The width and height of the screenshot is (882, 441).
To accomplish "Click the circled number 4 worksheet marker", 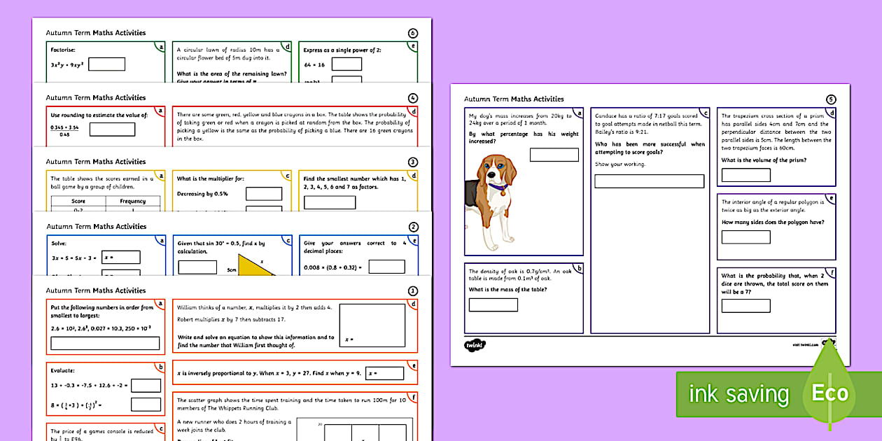I will click(412, 98).
